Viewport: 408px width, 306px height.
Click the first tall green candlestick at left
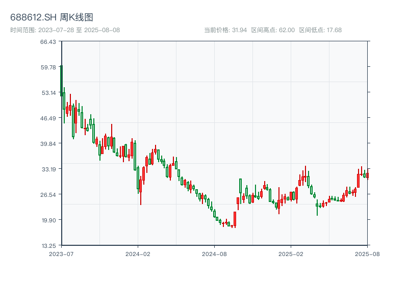[x=61, y=81]
